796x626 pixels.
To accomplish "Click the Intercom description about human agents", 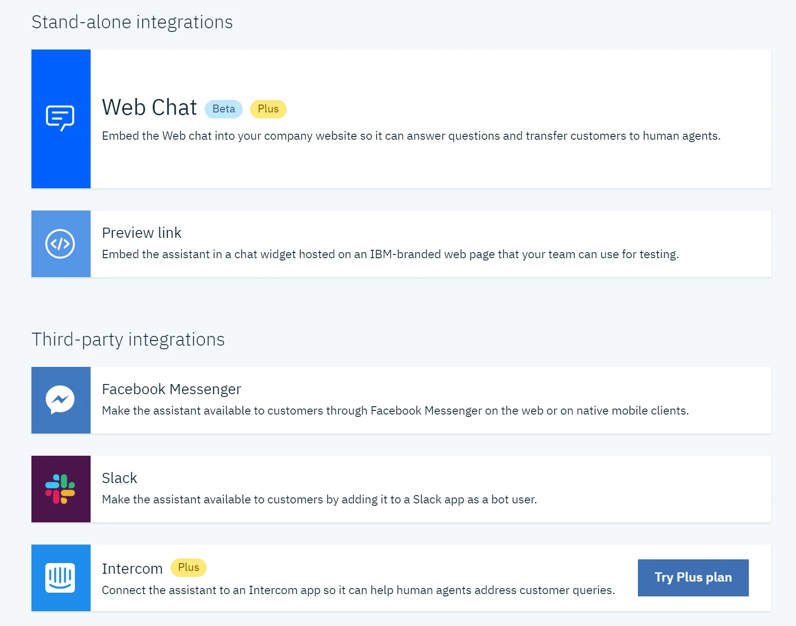I will click(358, 590).
